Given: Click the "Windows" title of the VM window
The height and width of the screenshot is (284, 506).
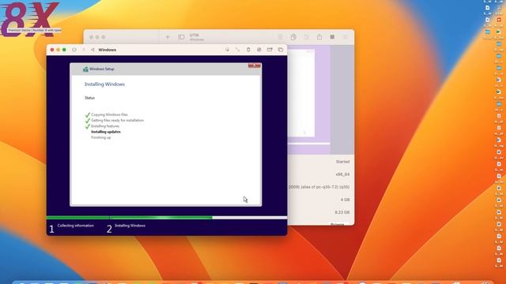Looking at the screenshot, I should [108, 50].
